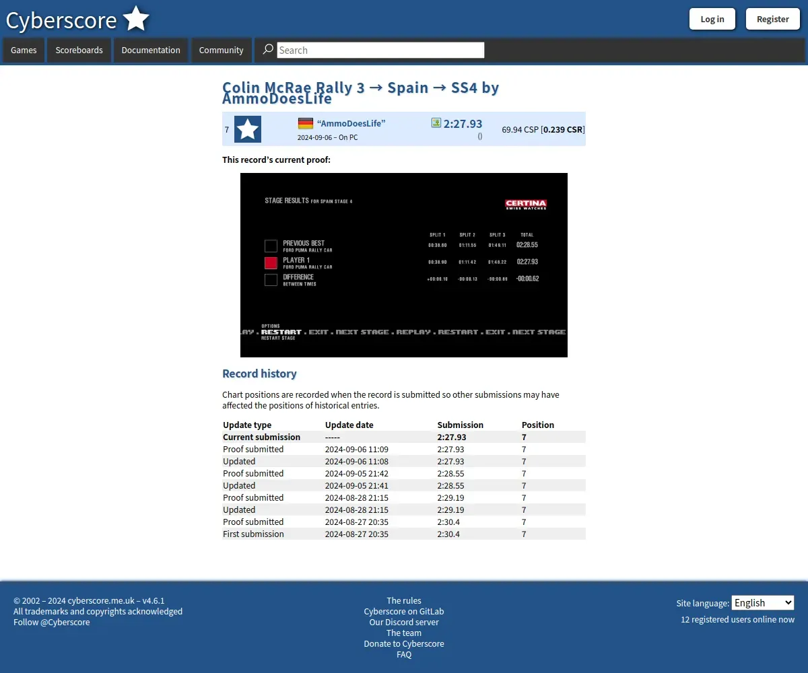
Task: Click the Cyberscore star logo
Action: click(136, 19)
